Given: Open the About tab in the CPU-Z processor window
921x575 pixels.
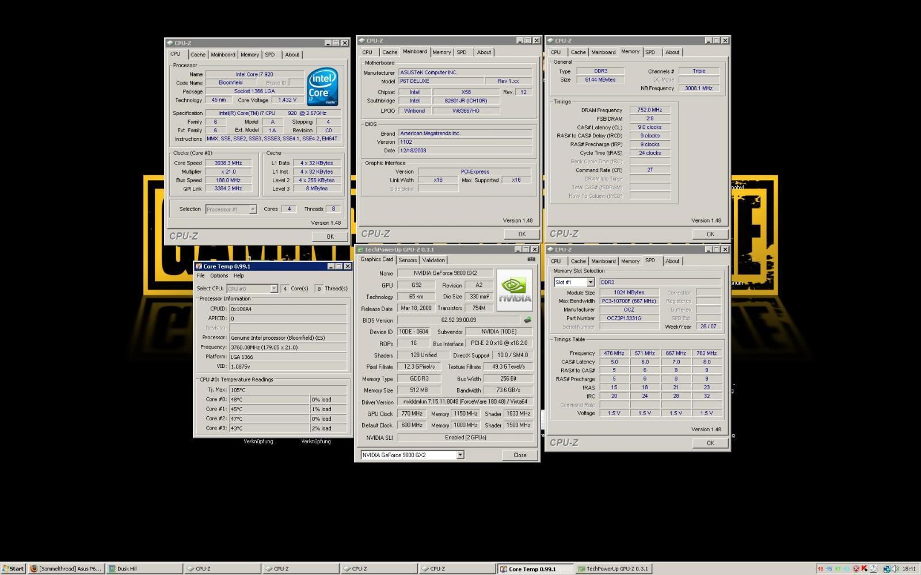Looking at the screenshot, I should (x=292, y=55).
